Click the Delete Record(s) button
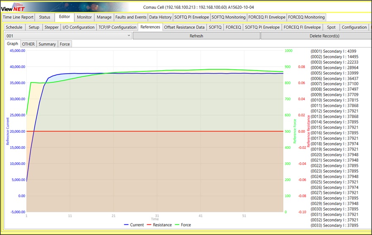The width and height of the screenshot is (372, 235). (324, 36)
